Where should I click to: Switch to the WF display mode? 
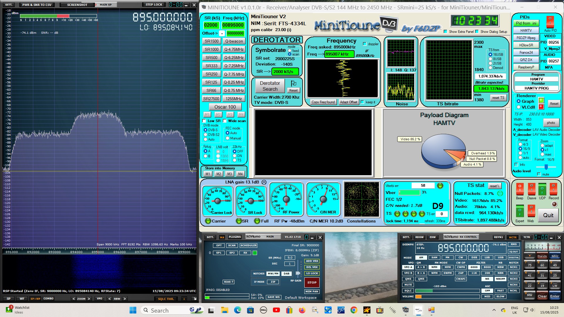[x=22, y=299]
